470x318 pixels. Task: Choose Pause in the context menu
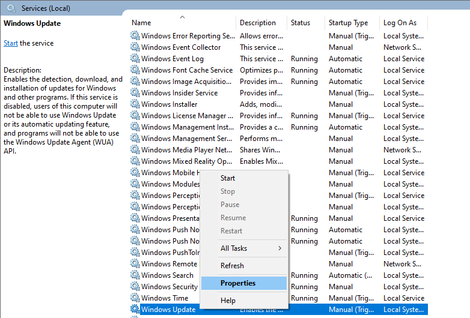click(230, 205)
